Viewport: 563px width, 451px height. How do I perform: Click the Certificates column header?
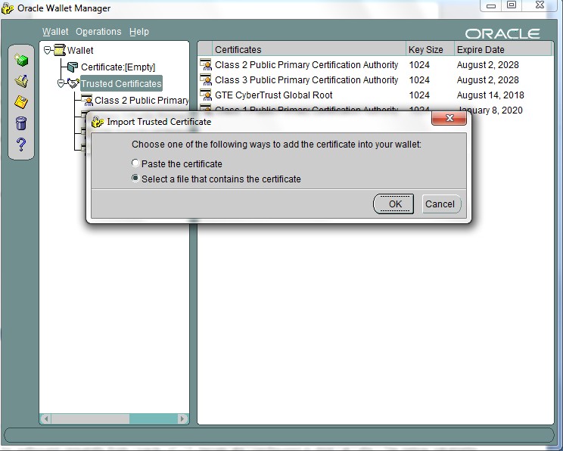point(309,49)
